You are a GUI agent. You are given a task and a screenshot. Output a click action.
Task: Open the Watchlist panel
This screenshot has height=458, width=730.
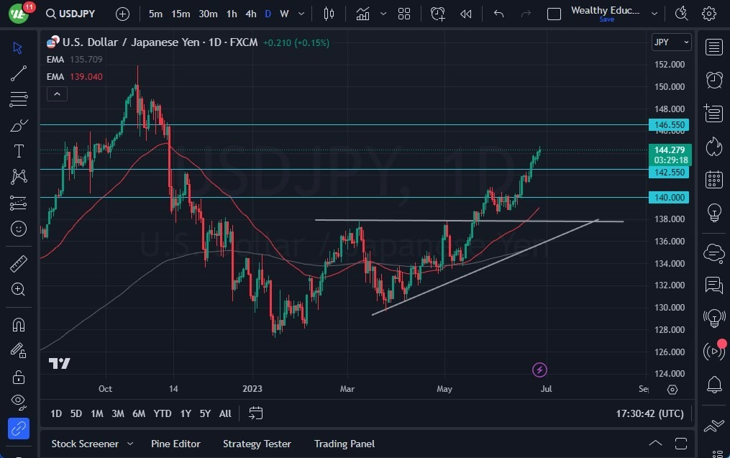click(x=713, y=47)
